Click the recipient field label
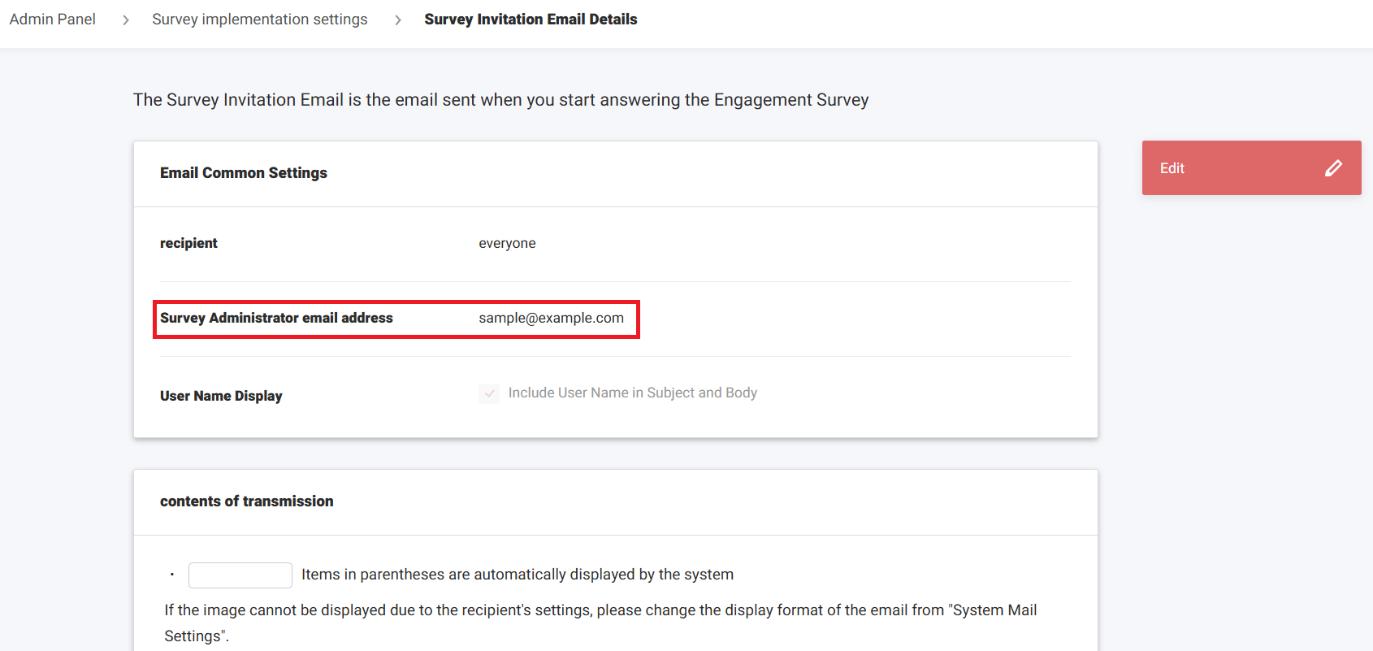Image resolution: width=1373 pixels, height=651 pixels. point(188,243)
